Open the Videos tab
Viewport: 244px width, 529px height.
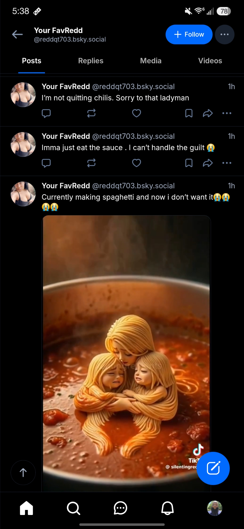(x=210, y=61)
